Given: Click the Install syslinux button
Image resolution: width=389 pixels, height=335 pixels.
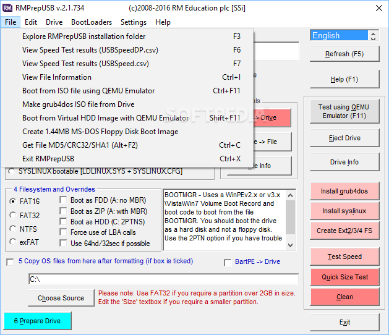Looking at the screenshot, I should tap(344, 211).
